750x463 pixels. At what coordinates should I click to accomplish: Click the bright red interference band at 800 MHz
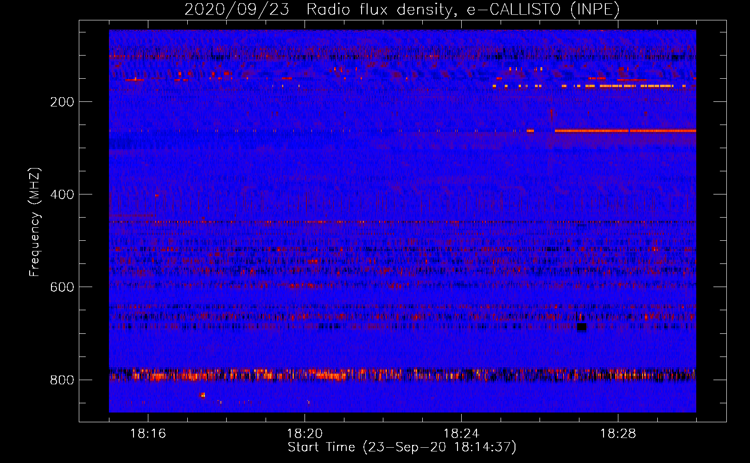(402, 374)
